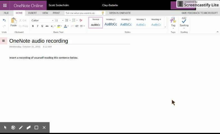Apply the font color swatch
220x134 pixels.
click(65, 26)
